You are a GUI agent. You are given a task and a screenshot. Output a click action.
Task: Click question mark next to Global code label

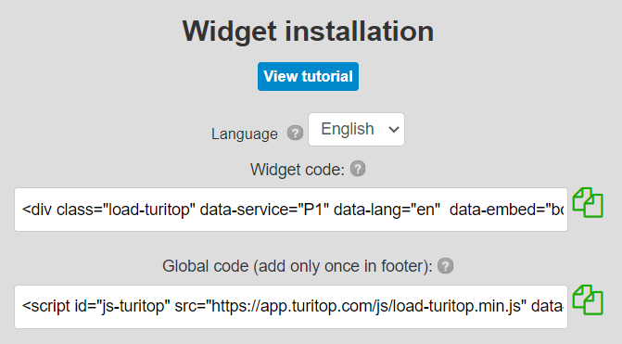(445, 266)
